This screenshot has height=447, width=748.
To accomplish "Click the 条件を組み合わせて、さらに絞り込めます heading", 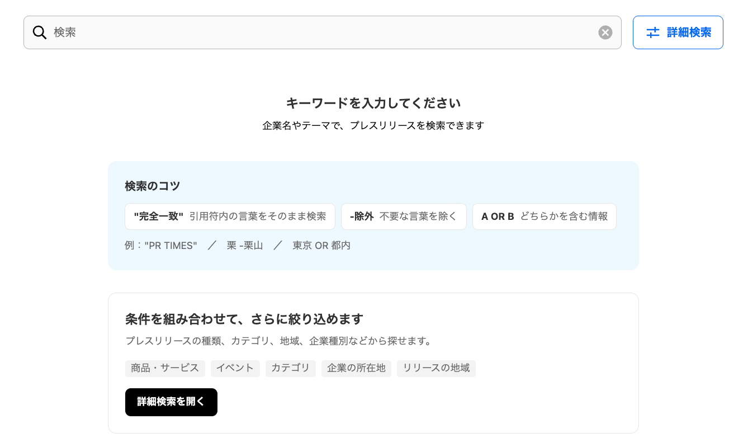I will tap(244, 319).
